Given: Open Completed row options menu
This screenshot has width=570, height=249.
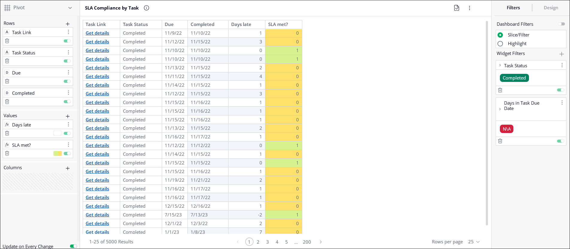Looking at the screenshot, I should [69, 93].
